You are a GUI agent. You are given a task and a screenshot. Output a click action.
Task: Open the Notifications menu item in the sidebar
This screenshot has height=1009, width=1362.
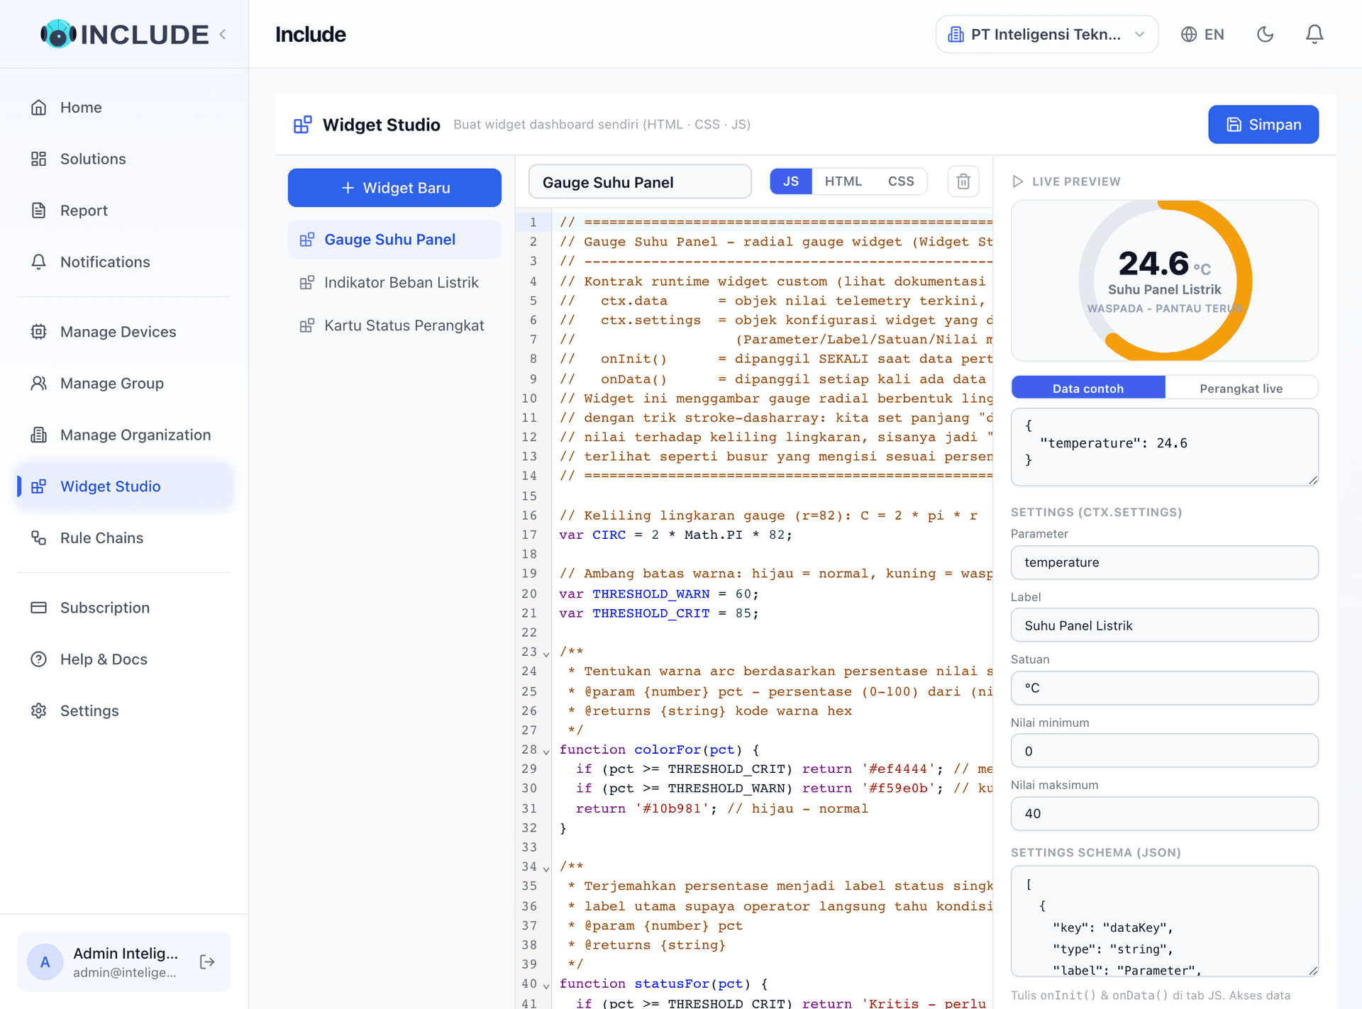124,262
